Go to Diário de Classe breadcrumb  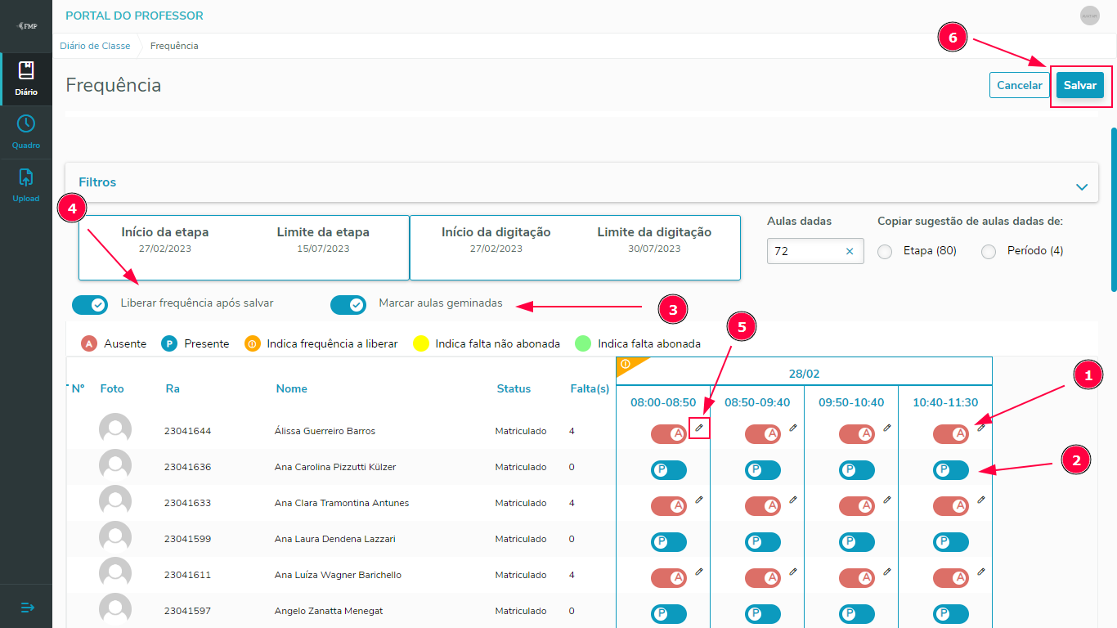coord(95,46)
